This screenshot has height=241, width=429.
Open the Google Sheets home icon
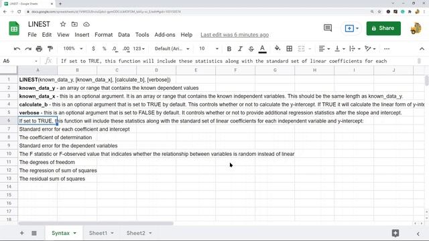(14, 28)
